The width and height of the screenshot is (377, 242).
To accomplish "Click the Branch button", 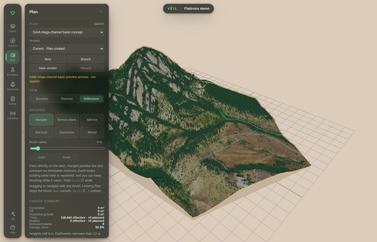I will [86, 59].
